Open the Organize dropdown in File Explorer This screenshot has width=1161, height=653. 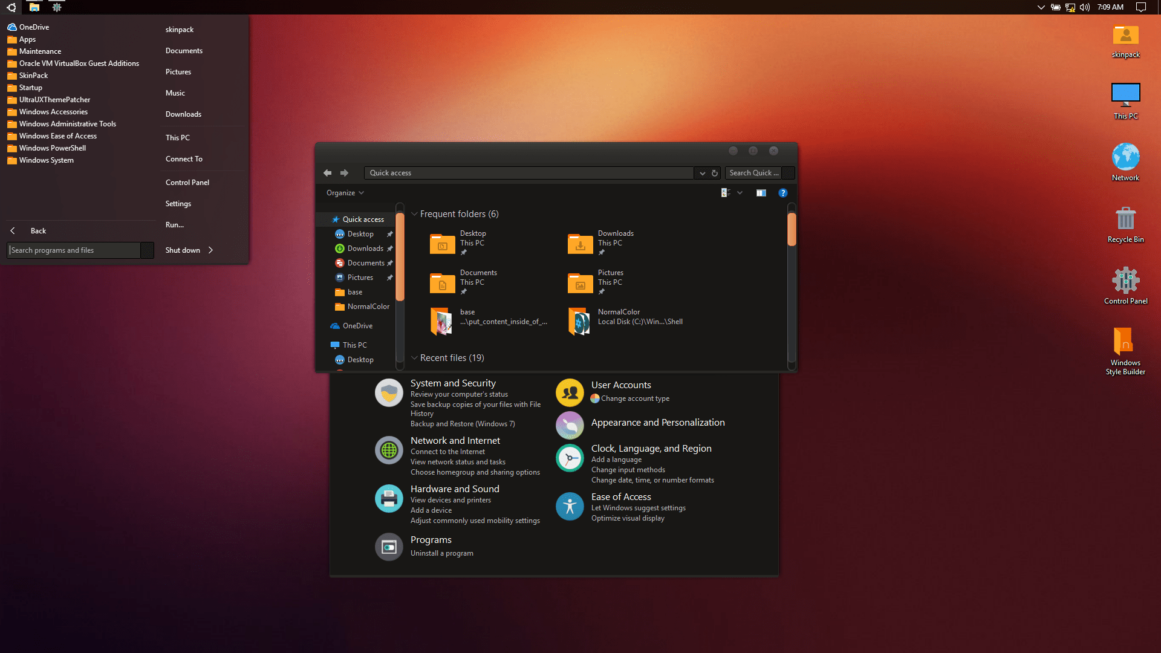(345, 192)
